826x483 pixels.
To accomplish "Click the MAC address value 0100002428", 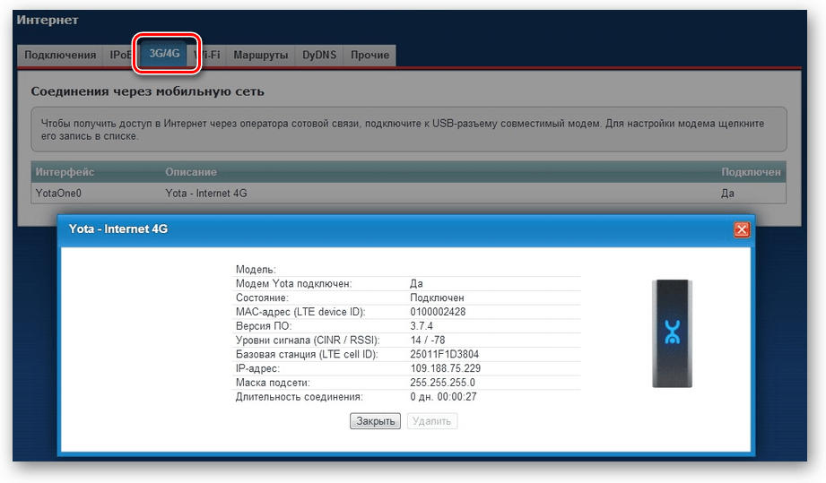I will [x=438, y=312].
